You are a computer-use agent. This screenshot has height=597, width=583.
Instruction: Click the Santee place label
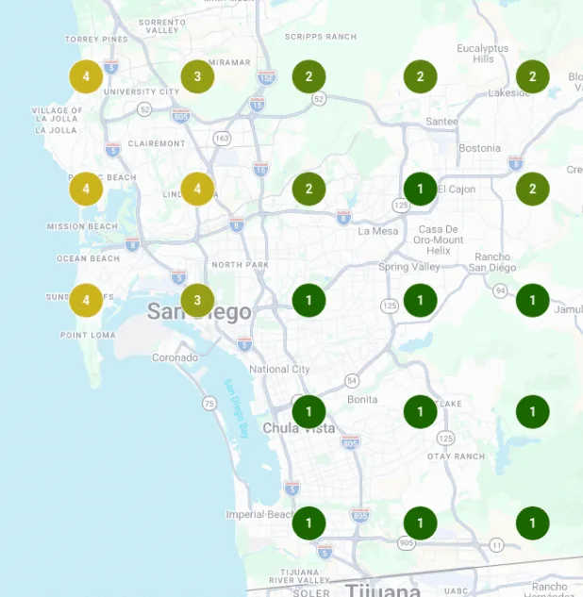tap(441, 122)
